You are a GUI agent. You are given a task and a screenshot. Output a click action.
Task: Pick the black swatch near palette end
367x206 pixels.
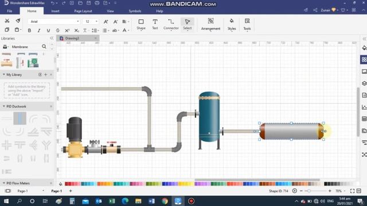click(x=326, y=184)
